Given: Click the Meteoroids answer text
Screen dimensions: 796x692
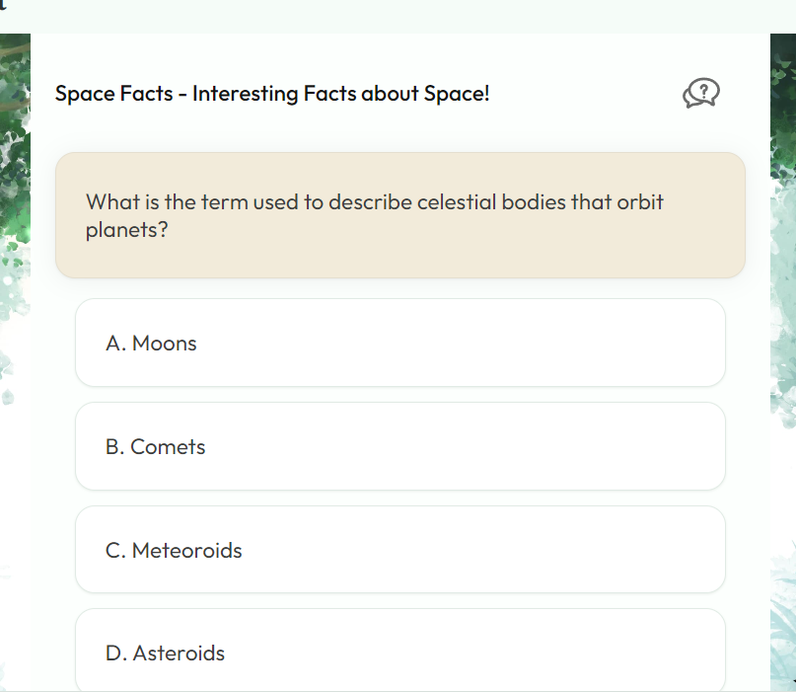Looking at the screenshot, I should click(x=186, y=551).
